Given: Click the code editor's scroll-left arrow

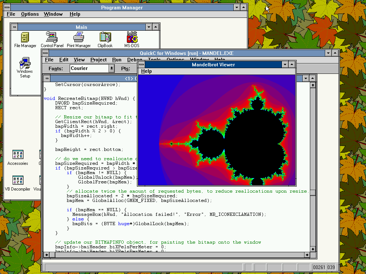Looking at the screenshot, I should tap(47, 255).
